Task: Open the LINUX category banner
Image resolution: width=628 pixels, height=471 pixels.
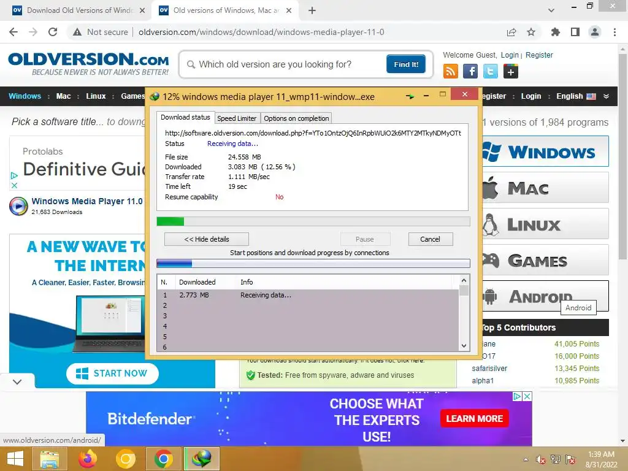Action: pyautogui.click(x=545, y=223)
